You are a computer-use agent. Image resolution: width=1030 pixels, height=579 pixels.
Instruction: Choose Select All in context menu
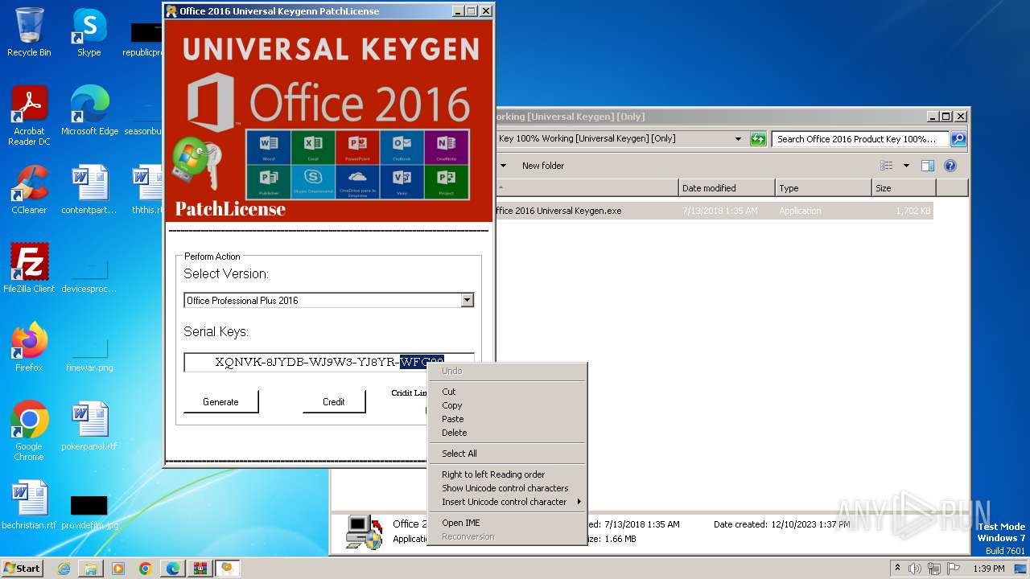coord(507,454)
